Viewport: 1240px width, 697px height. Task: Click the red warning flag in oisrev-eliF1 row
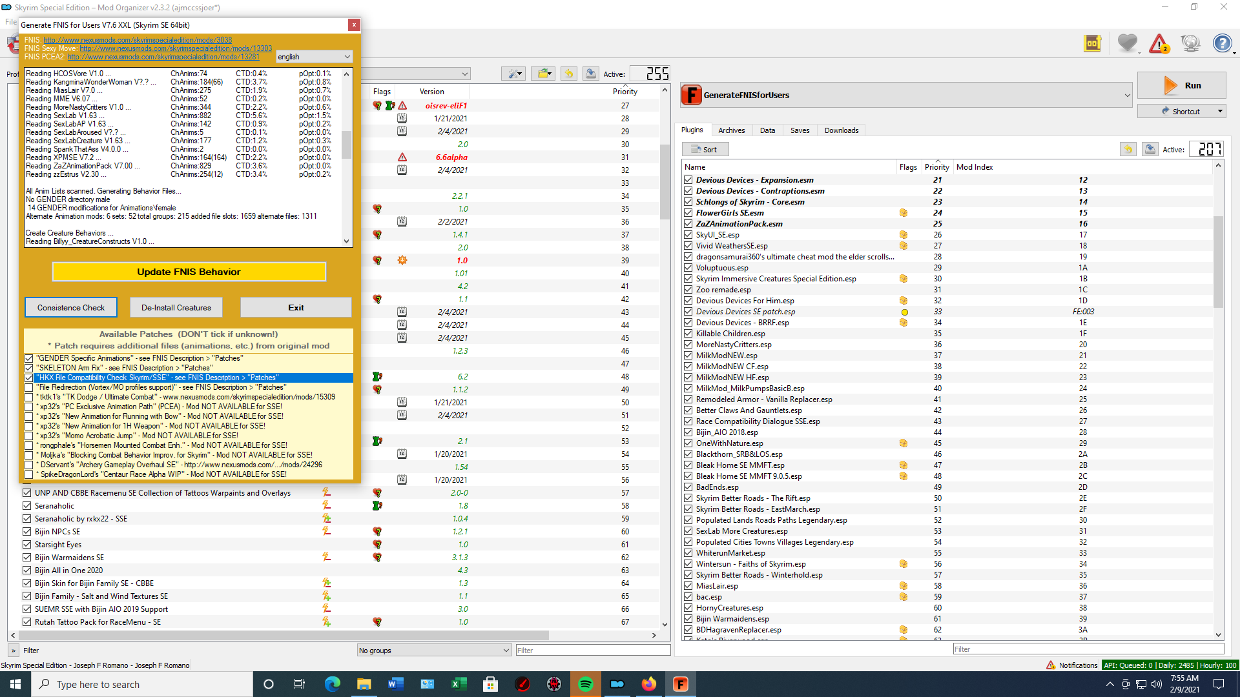[x=402, y=105]
